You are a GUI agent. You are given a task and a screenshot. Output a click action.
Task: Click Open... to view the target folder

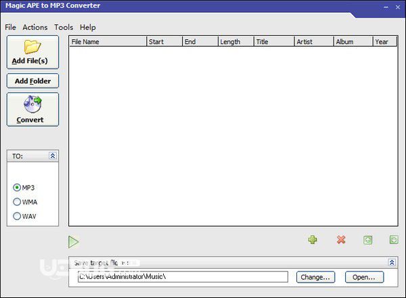pos(364,277)
